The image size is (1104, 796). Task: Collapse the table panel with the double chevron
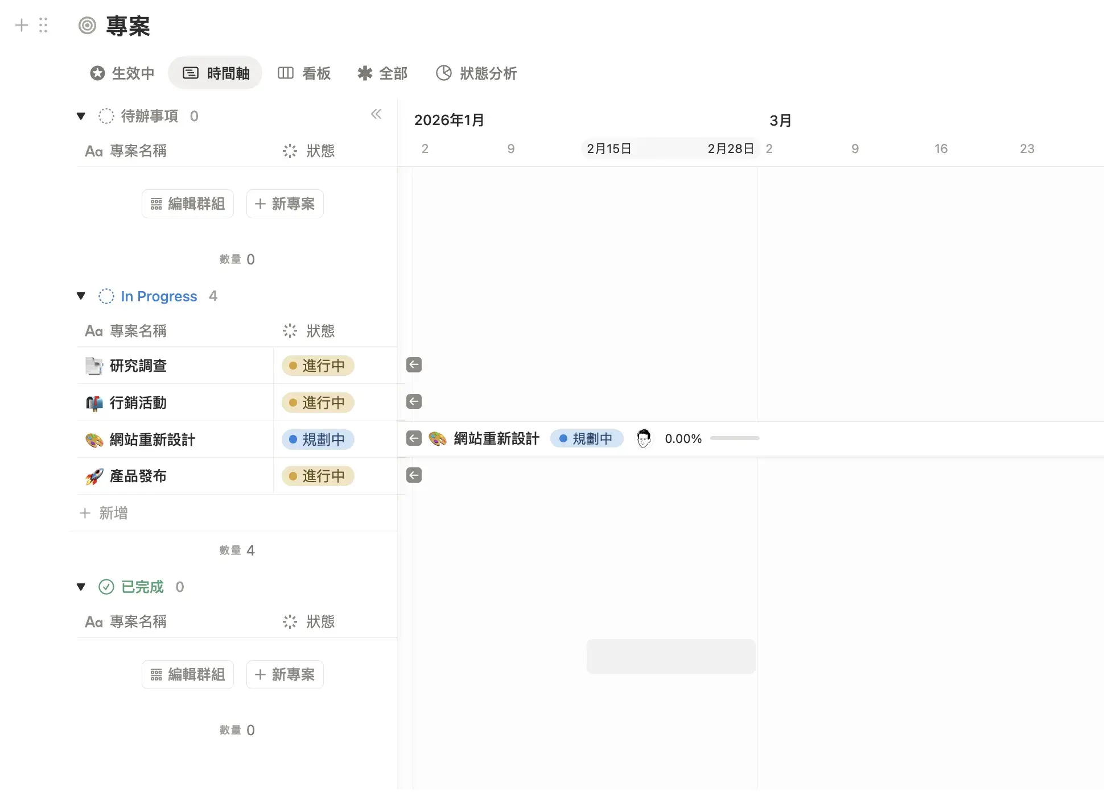[x=376, y=114]
